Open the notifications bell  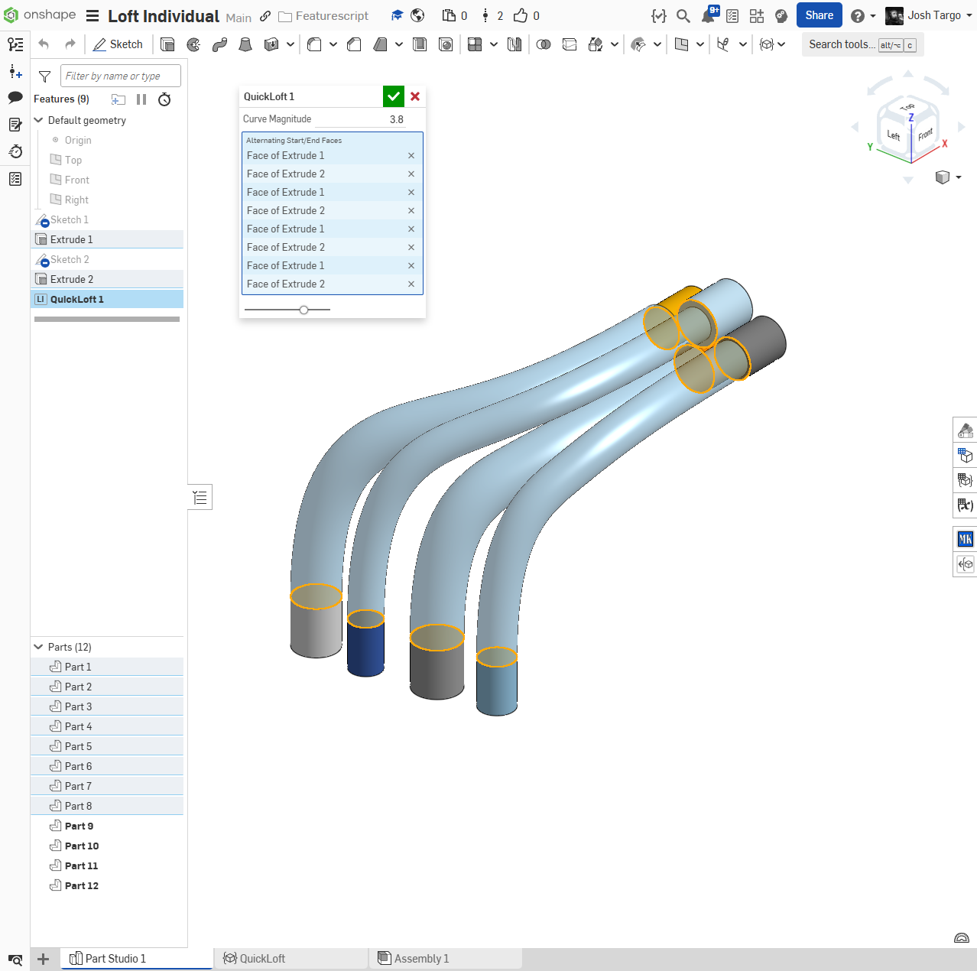pyautogui.click(x=709, y=16)
